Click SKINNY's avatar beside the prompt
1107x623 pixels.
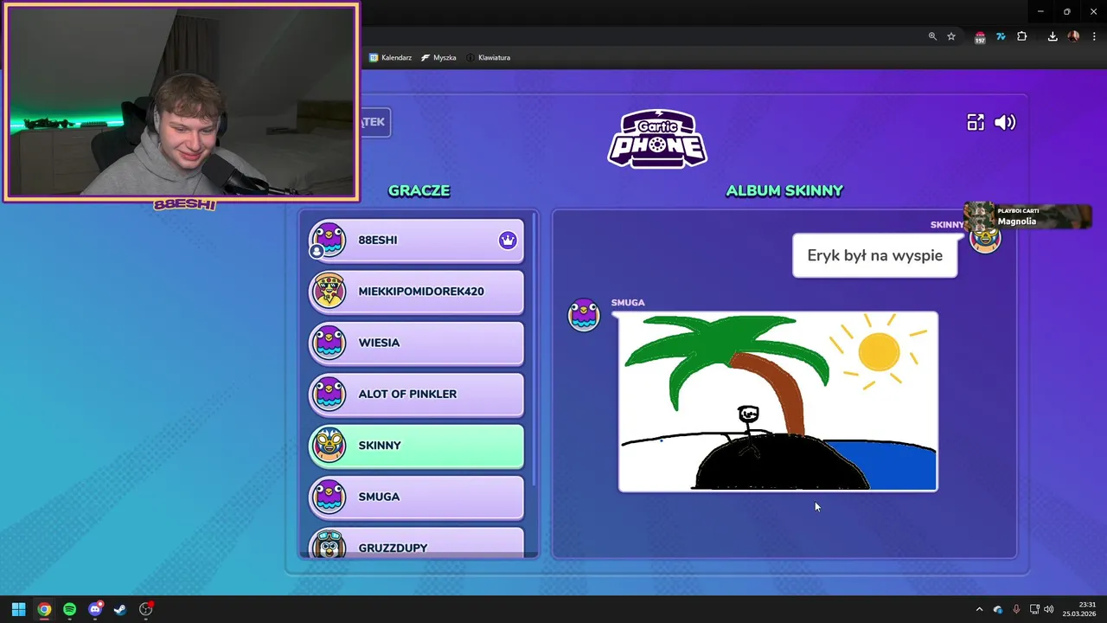point(985,238)
